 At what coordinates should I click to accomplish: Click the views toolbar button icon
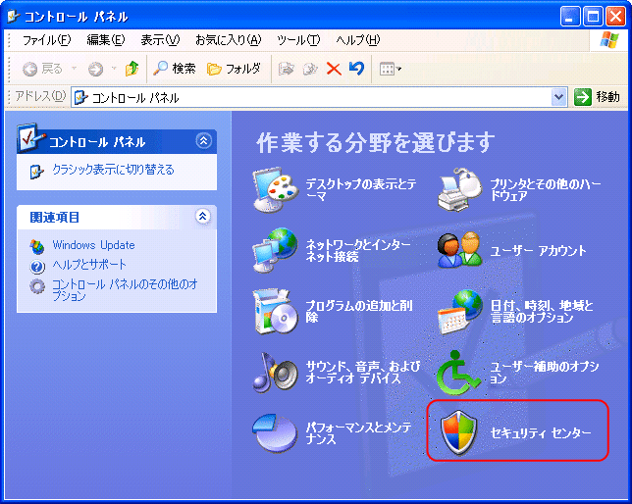coord(387,69)
